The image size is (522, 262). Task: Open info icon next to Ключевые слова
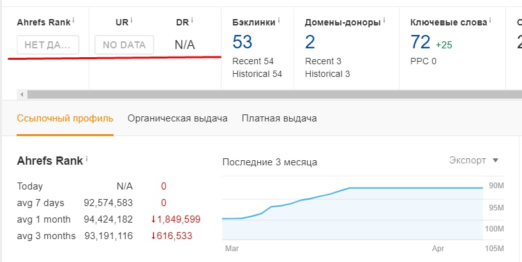tap(490, 20)
